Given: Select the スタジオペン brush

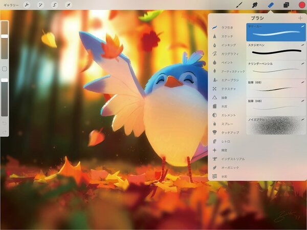Looking at the screenshot, I should 276,51.
